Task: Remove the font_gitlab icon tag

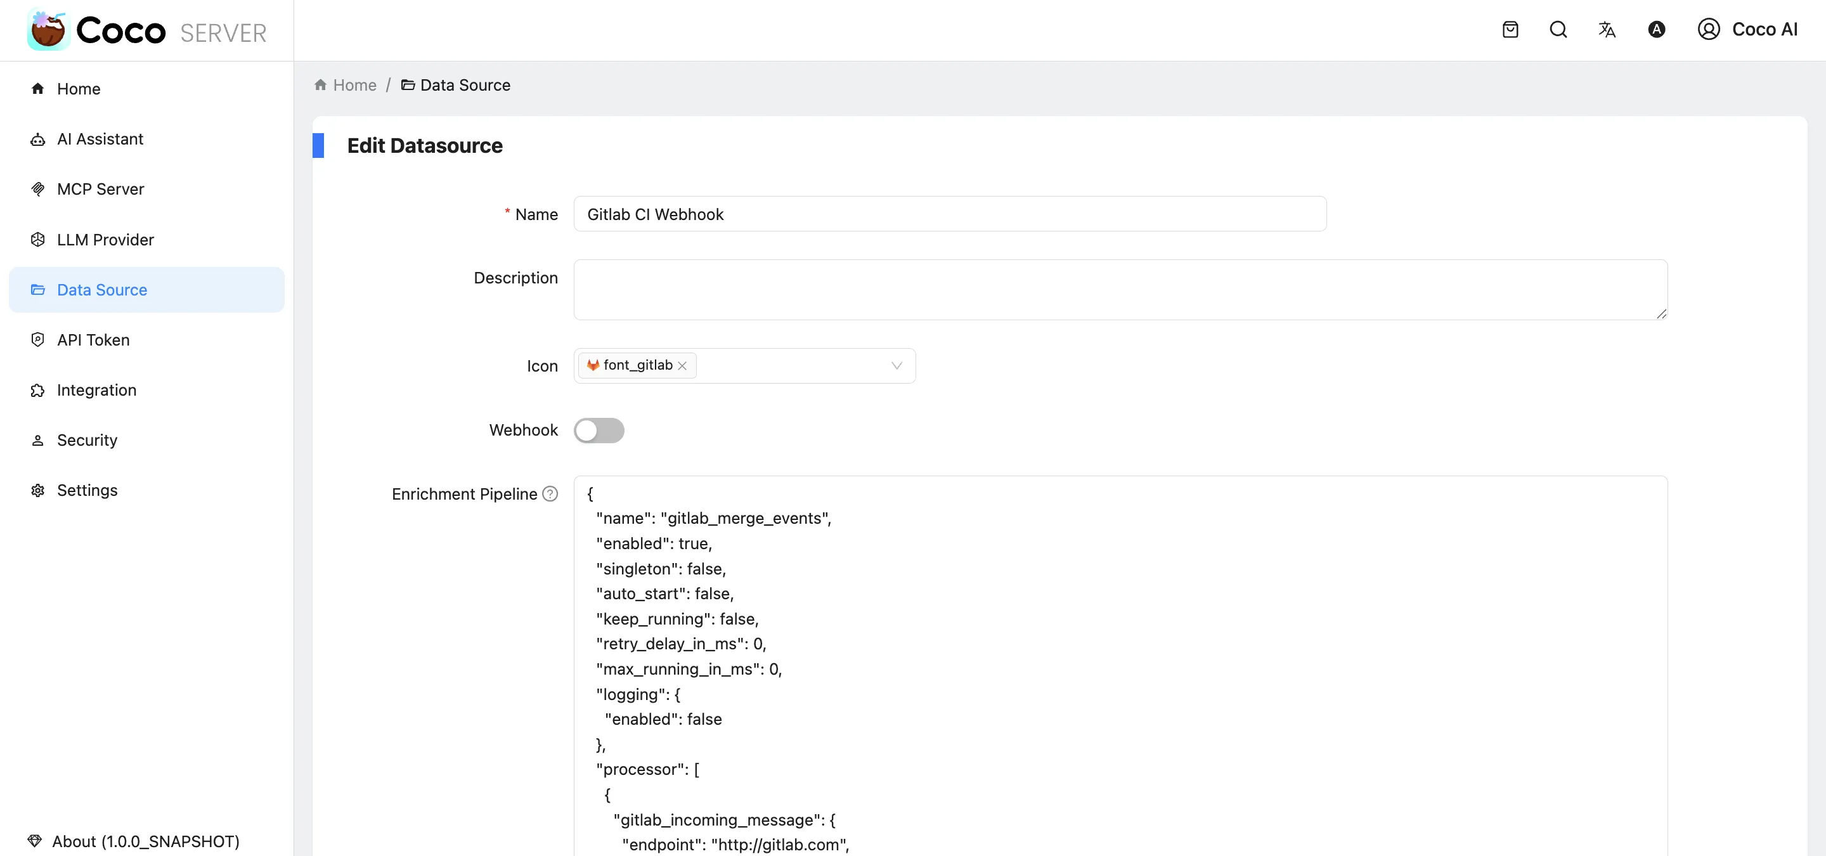Action: (683, 366)
